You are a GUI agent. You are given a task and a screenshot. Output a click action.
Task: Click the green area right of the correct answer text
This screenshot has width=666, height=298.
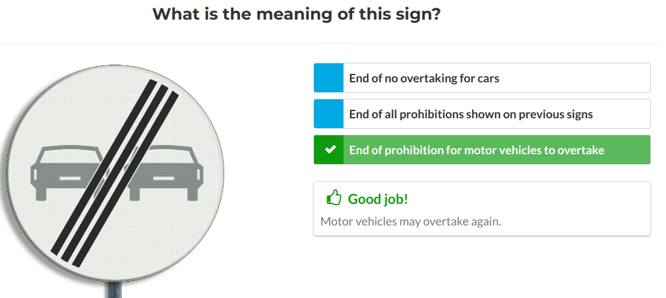[x=628, y=150]
